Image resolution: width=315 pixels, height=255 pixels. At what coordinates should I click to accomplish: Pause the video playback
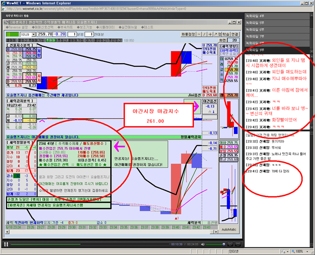point(6,244)
